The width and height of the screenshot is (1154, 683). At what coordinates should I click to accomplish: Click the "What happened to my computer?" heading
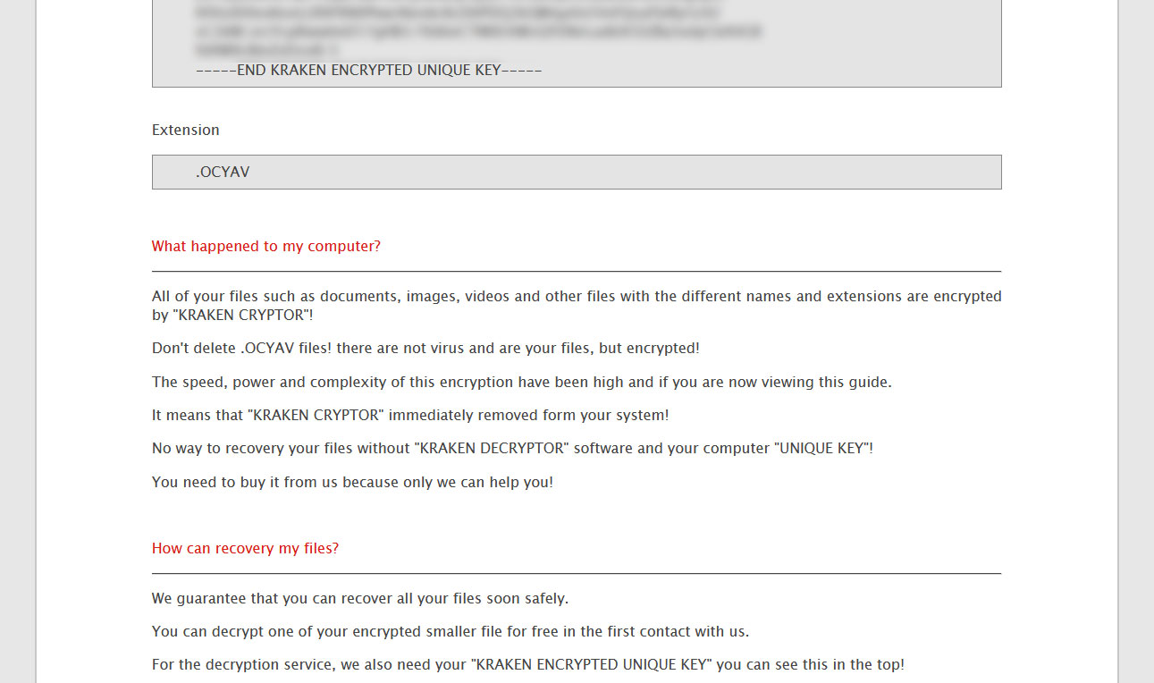tap(266, 246)
